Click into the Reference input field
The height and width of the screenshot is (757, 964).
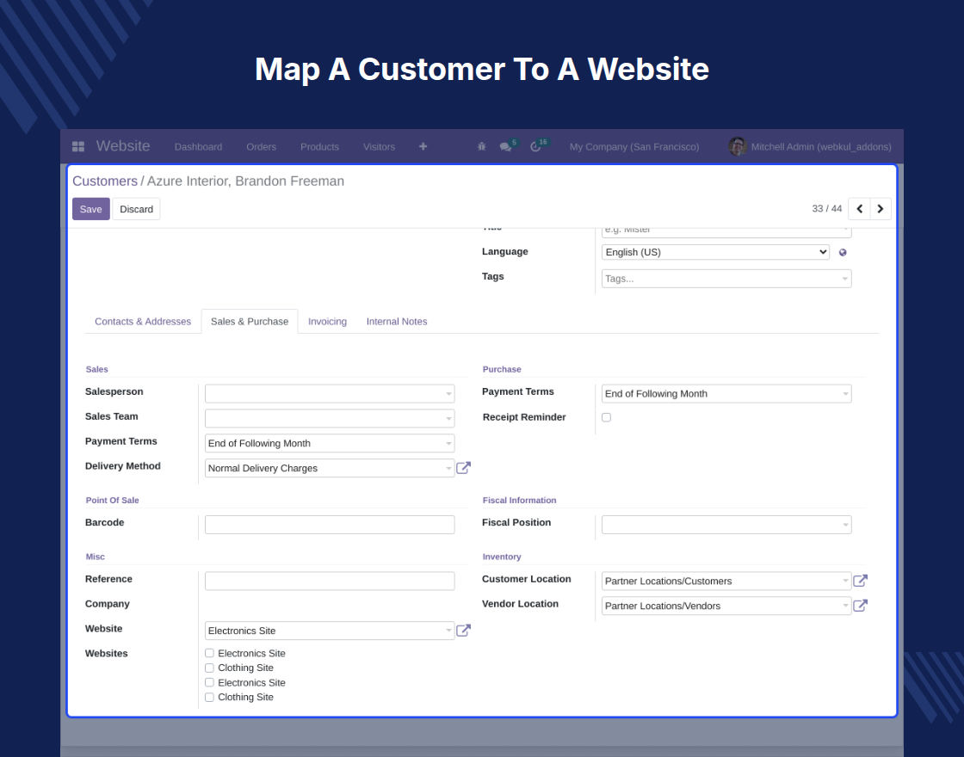point(330,581)
